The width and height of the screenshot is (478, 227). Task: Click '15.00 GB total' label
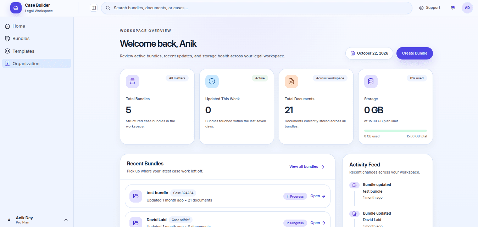417,136
